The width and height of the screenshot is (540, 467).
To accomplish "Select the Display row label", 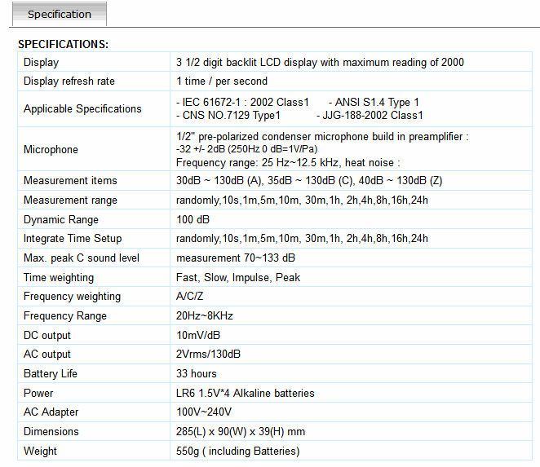I will [x=42, y=63].
